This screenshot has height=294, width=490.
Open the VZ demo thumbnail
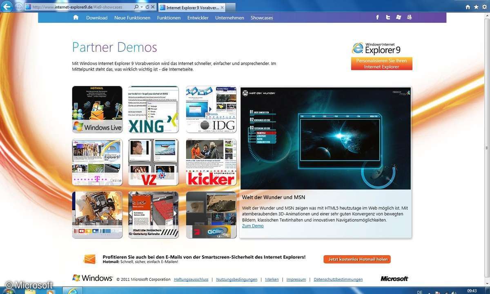click(x=154, y=162)
